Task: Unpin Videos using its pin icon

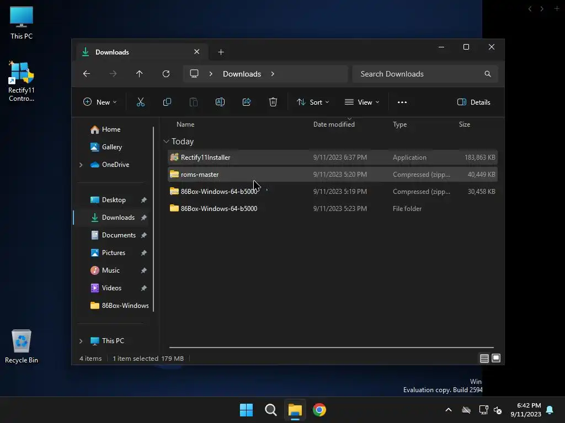Action: tap(144, 288)
